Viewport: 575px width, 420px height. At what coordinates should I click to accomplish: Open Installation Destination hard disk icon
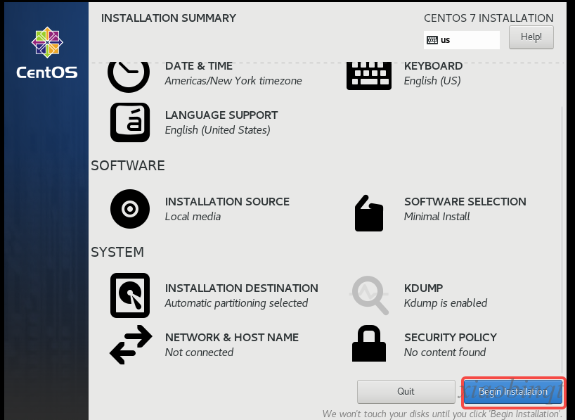130,295
